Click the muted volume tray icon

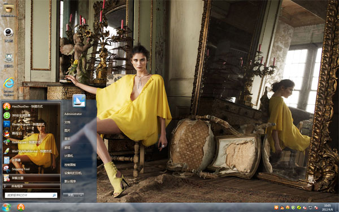pos(305,207)
